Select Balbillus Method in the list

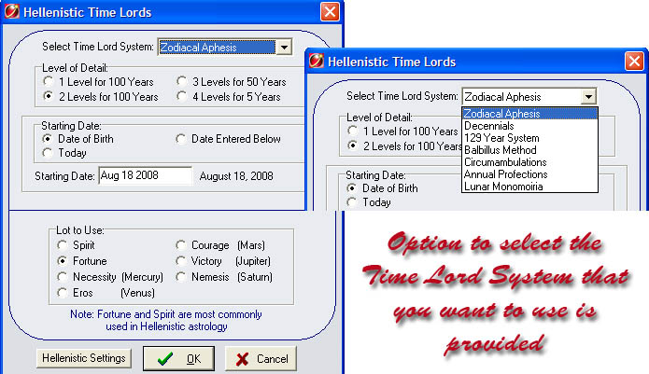[500, 150]
